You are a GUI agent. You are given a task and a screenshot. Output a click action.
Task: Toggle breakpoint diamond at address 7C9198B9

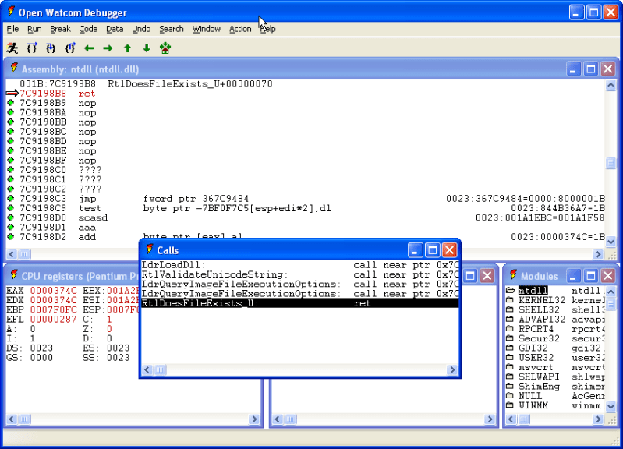[11, 103]
